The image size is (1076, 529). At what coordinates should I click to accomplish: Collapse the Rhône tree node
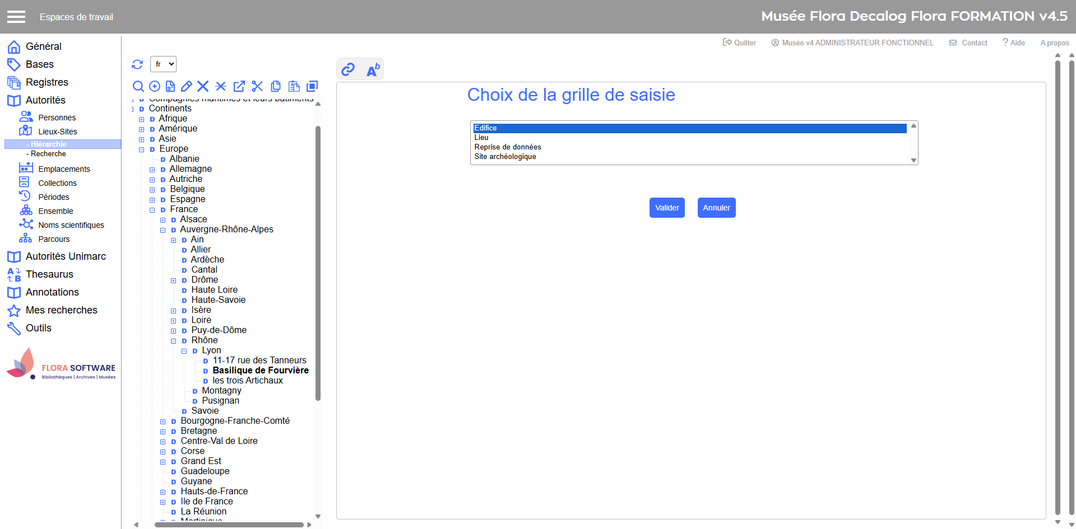coord(174,341)
